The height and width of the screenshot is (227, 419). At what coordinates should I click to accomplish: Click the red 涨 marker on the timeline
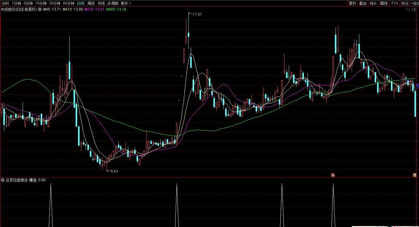point(333,175)
